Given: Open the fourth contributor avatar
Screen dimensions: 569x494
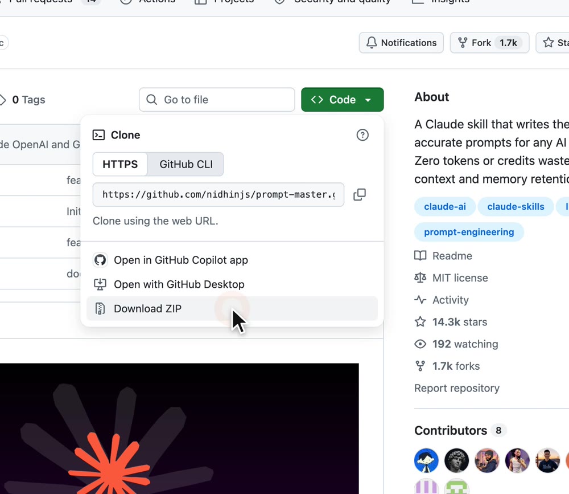Looking at the screenshot, I should pyautogui.click(x=517, y=460).
